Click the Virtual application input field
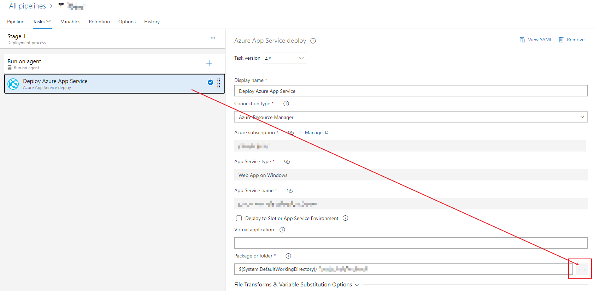The width and height of the screenshot is (594, 291). pyautogui.click(x=411, y=243)
